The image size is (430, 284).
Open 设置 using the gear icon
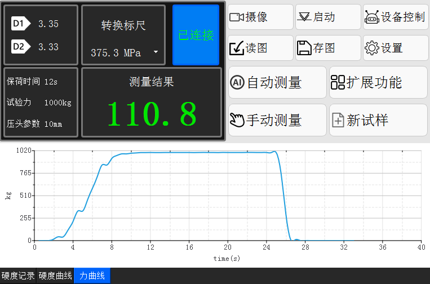click(x=371, y=48)
